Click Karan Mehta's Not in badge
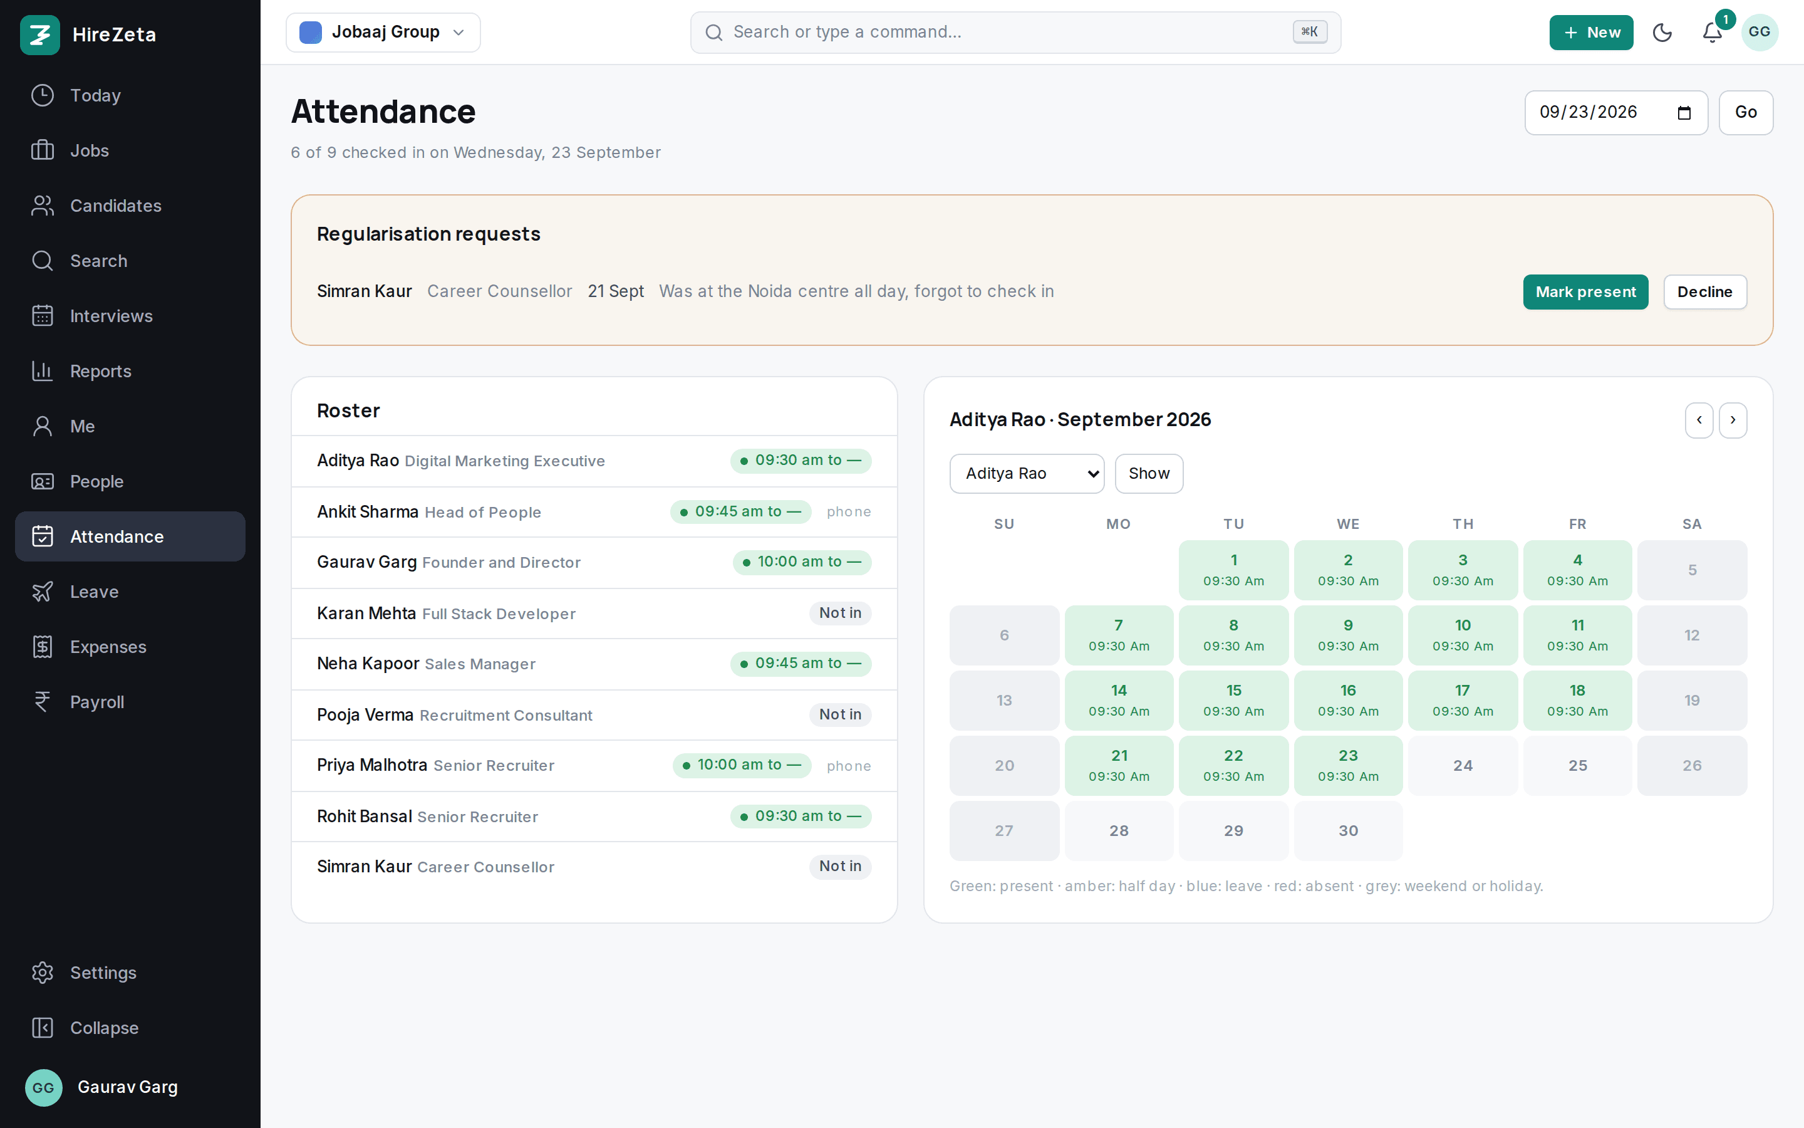 (840, 614)
